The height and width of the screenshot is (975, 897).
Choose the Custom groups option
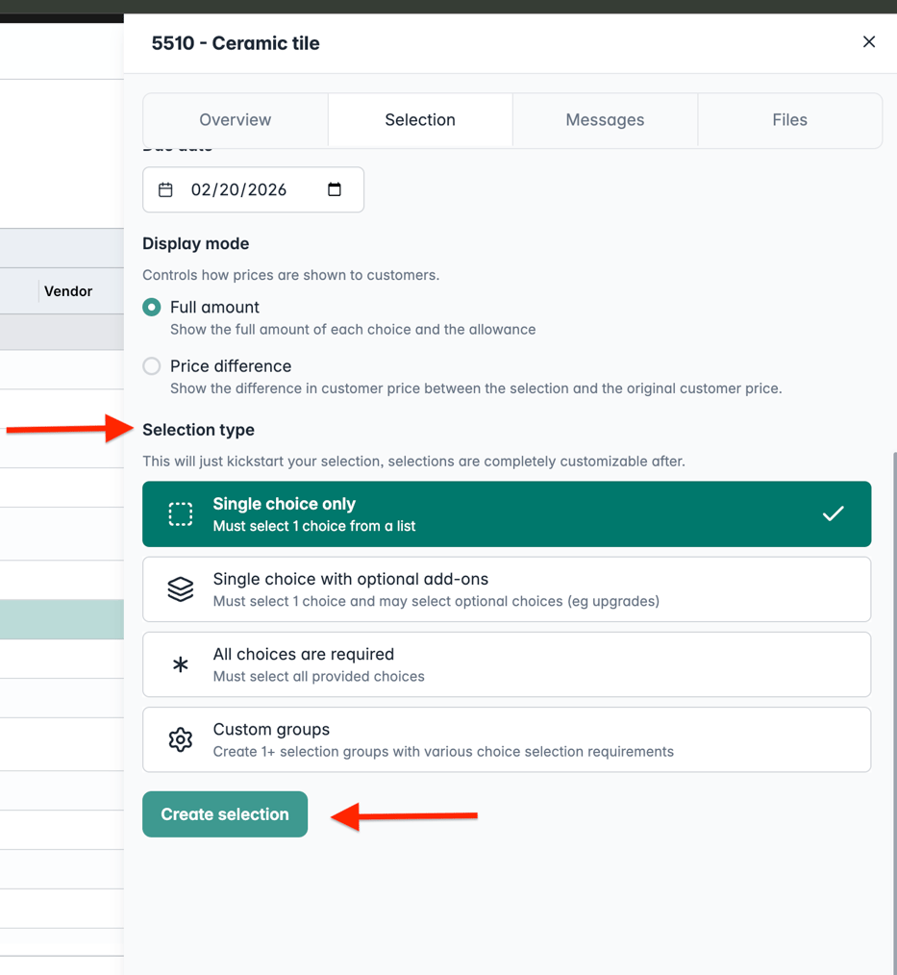pyautogui.click(x=507, y=740)
